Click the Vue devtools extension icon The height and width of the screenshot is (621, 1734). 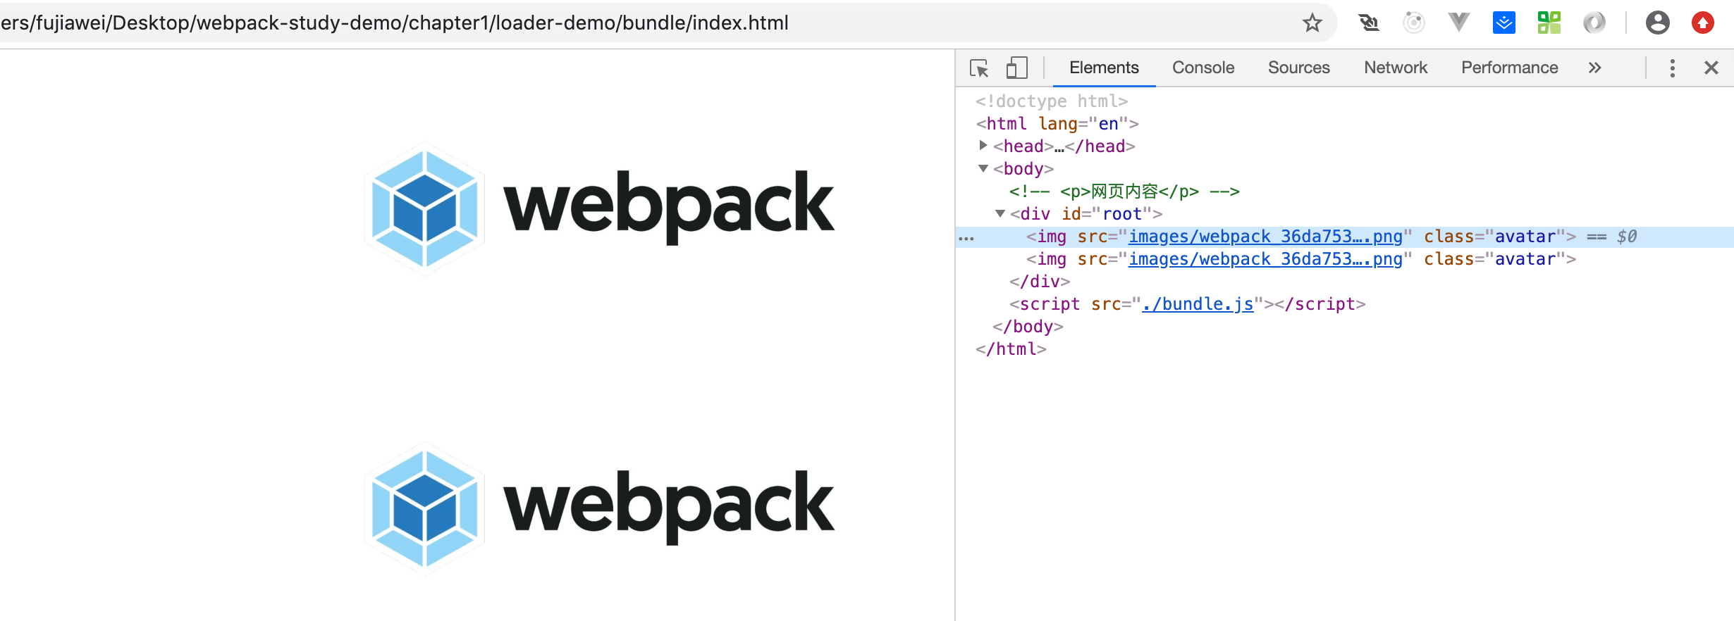point(1458,23)
